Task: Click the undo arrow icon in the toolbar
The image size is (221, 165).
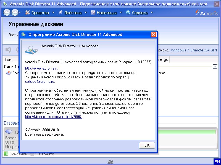Action: [9, 50]
